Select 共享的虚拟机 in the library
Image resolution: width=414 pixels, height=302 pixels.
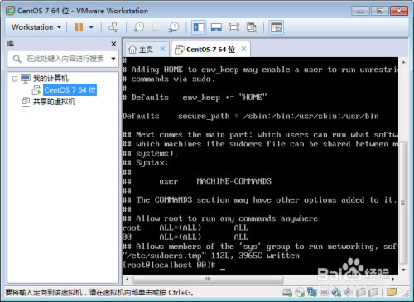[x=54, y=102]
